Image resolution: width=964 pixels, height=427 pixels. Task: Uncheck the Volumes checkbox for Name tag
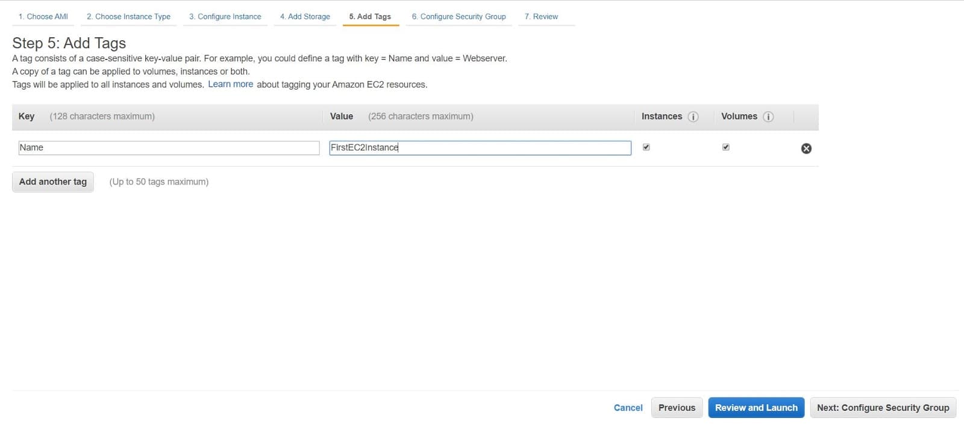726,147
